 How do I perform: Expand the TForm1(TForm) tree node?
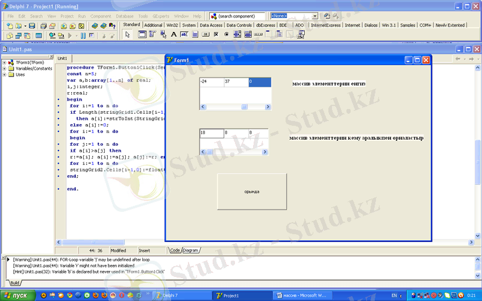[4, 63]
